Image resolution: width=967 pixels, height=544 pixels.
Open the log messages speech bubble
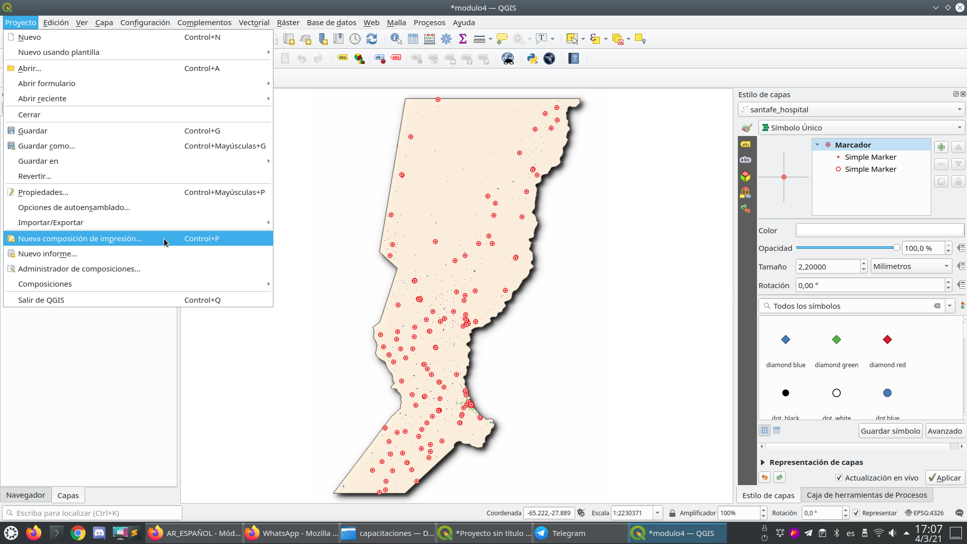coord(959,513)
